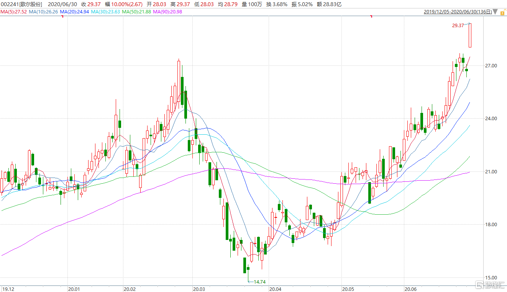507x292 pixels.
Task: Click the stock code 002241[歌尔股份]
Action: click(x=21, y=5)
